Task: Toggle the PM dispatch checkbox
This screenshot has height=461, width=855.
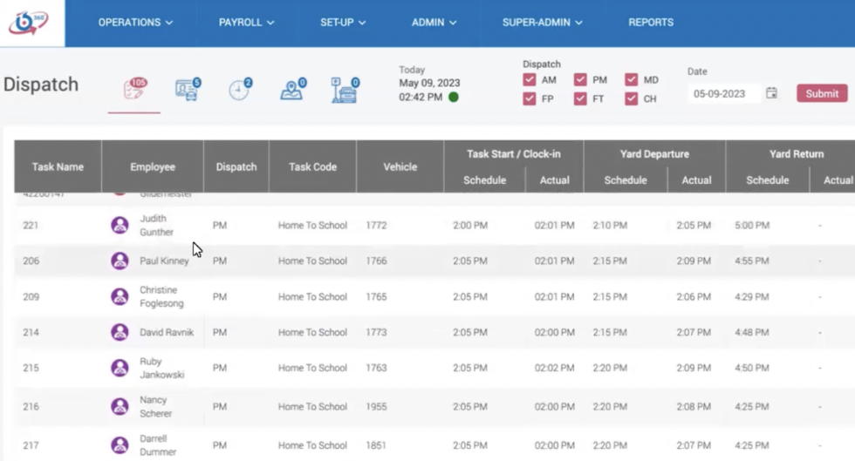Action: [x=580, y=80]
